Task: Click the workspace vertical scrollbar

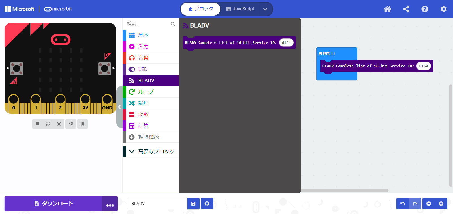Action: click(x=451, y=135)
